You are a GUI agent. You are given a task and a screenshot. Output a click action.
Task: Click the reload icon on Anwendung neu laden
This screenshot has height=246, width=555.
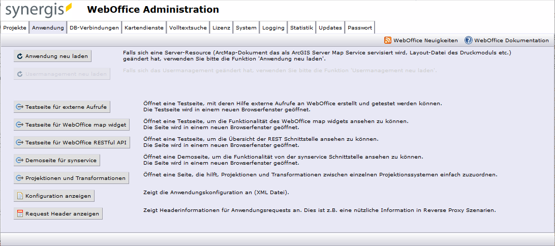20,56
